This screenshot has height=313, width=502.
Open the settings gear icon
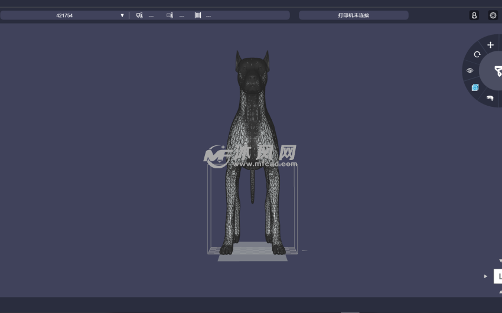point(493,15)
